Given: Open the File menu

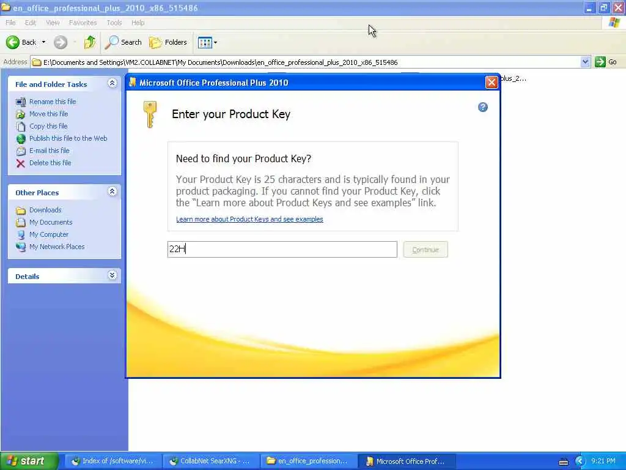Looking at the screenshot, I should pos(10,23).
